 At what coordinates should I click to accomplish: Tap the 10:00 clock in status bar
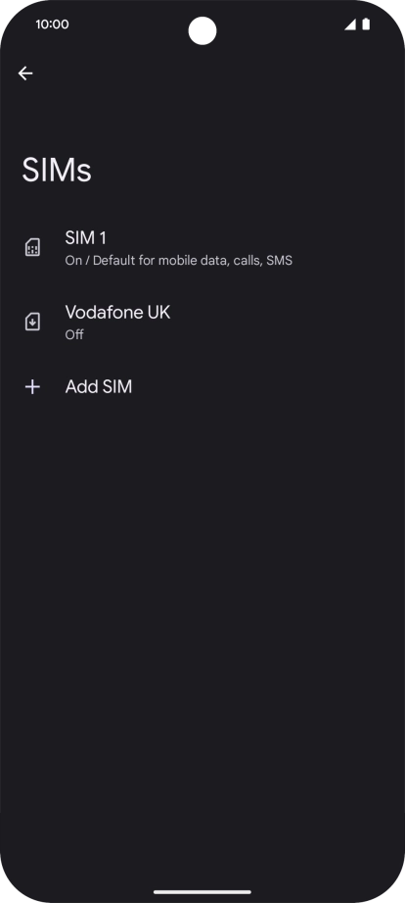click(x=52, y=25)
